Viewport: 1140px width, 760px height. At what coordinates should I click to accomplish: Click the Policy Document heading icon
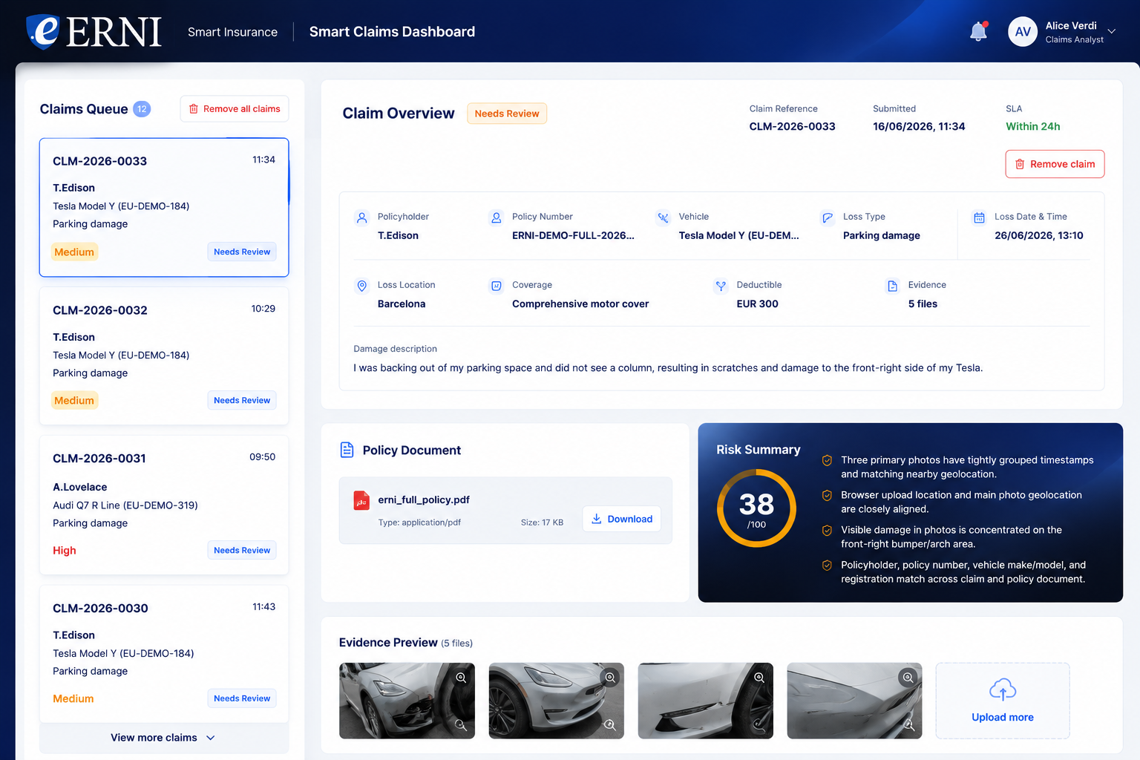pyautogui.click(x=347, y=450)
